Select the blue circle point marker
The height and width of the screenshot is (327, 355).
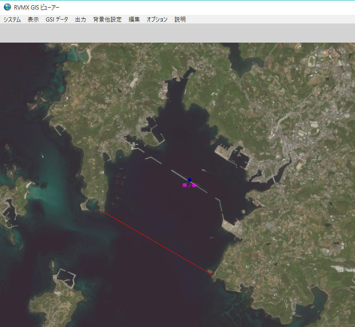coord(190,180)
